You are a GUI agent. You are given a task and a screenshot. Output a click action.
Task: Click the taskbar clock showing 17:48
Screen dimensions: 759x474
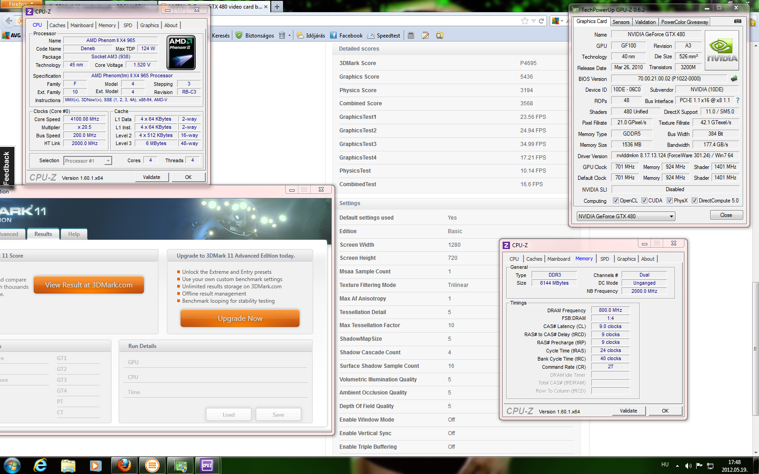click(735, 465)
